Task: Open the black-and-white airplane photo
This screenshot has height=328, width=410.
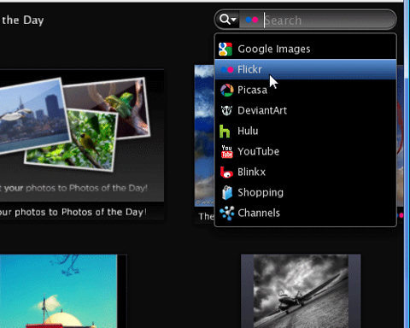Action: coord(301,291)
